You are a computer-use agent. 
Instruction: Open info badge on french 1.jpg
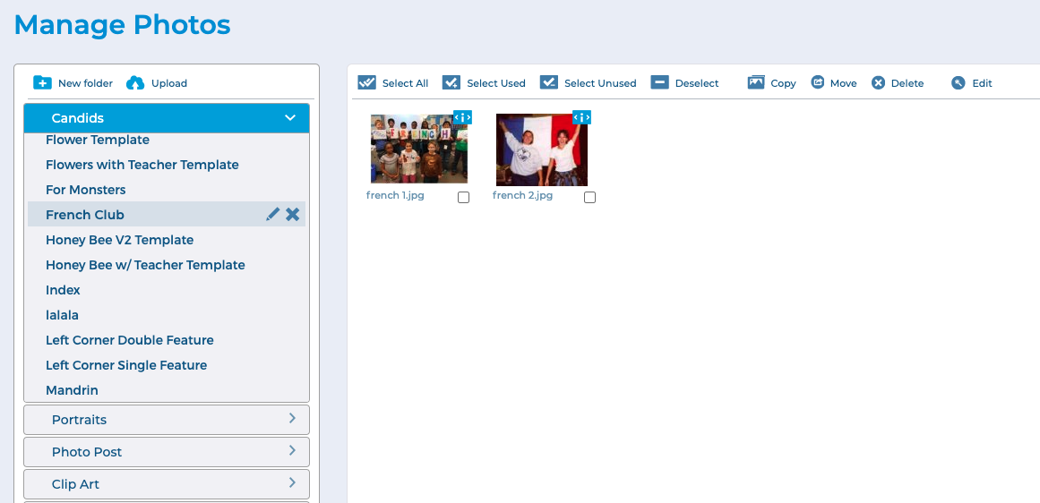point(462,117)
